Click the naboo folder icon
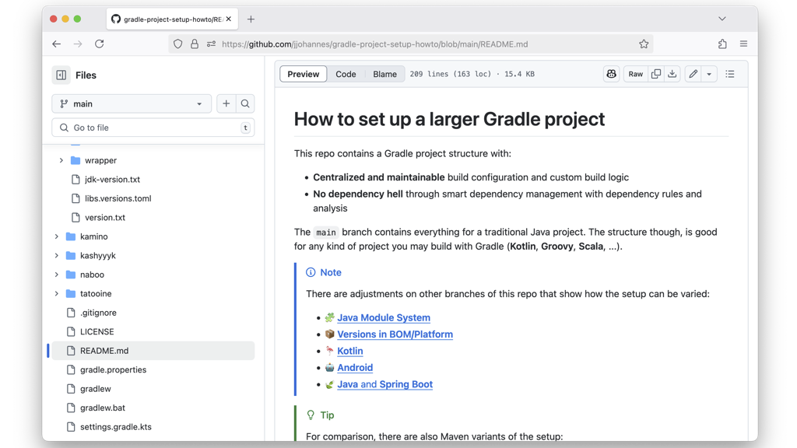Viewport: 797px width, 448px height. [71, 275]
